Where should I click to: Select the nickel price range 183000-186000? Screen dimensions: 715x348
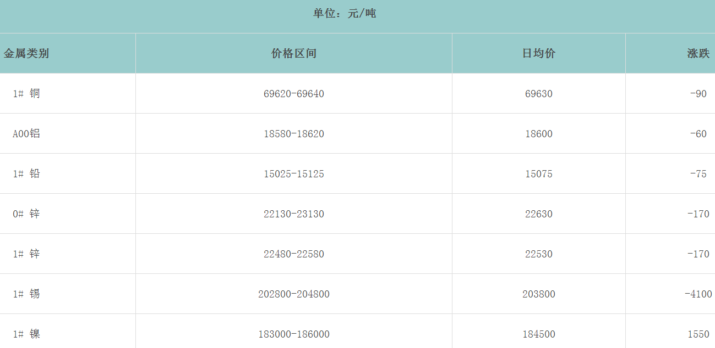[x=293, y=334]
